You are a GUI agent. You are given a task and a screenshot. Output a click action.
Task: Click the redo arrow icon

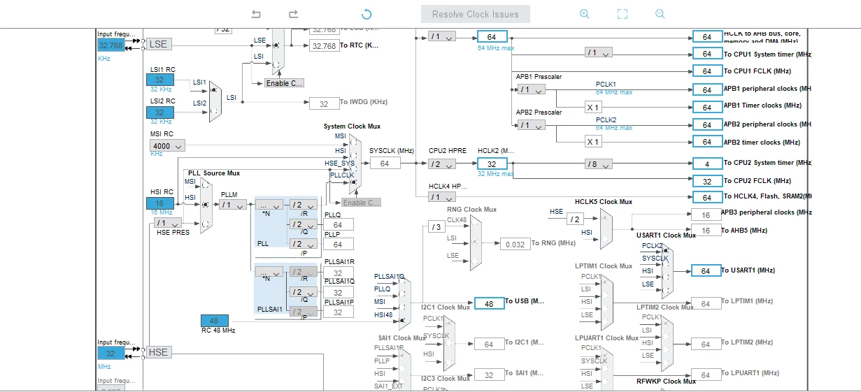(x=294, y=14)
